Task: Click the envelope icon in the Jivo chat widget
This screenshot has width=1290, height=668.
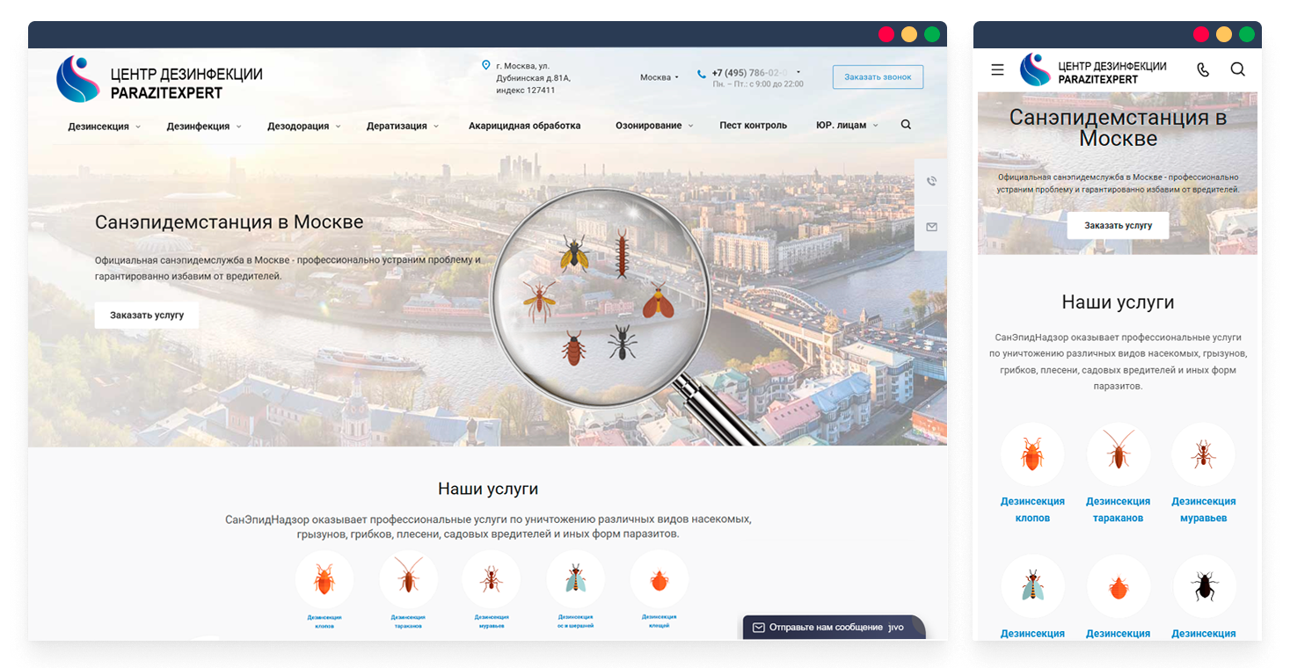Action: [x=759, y=628]
